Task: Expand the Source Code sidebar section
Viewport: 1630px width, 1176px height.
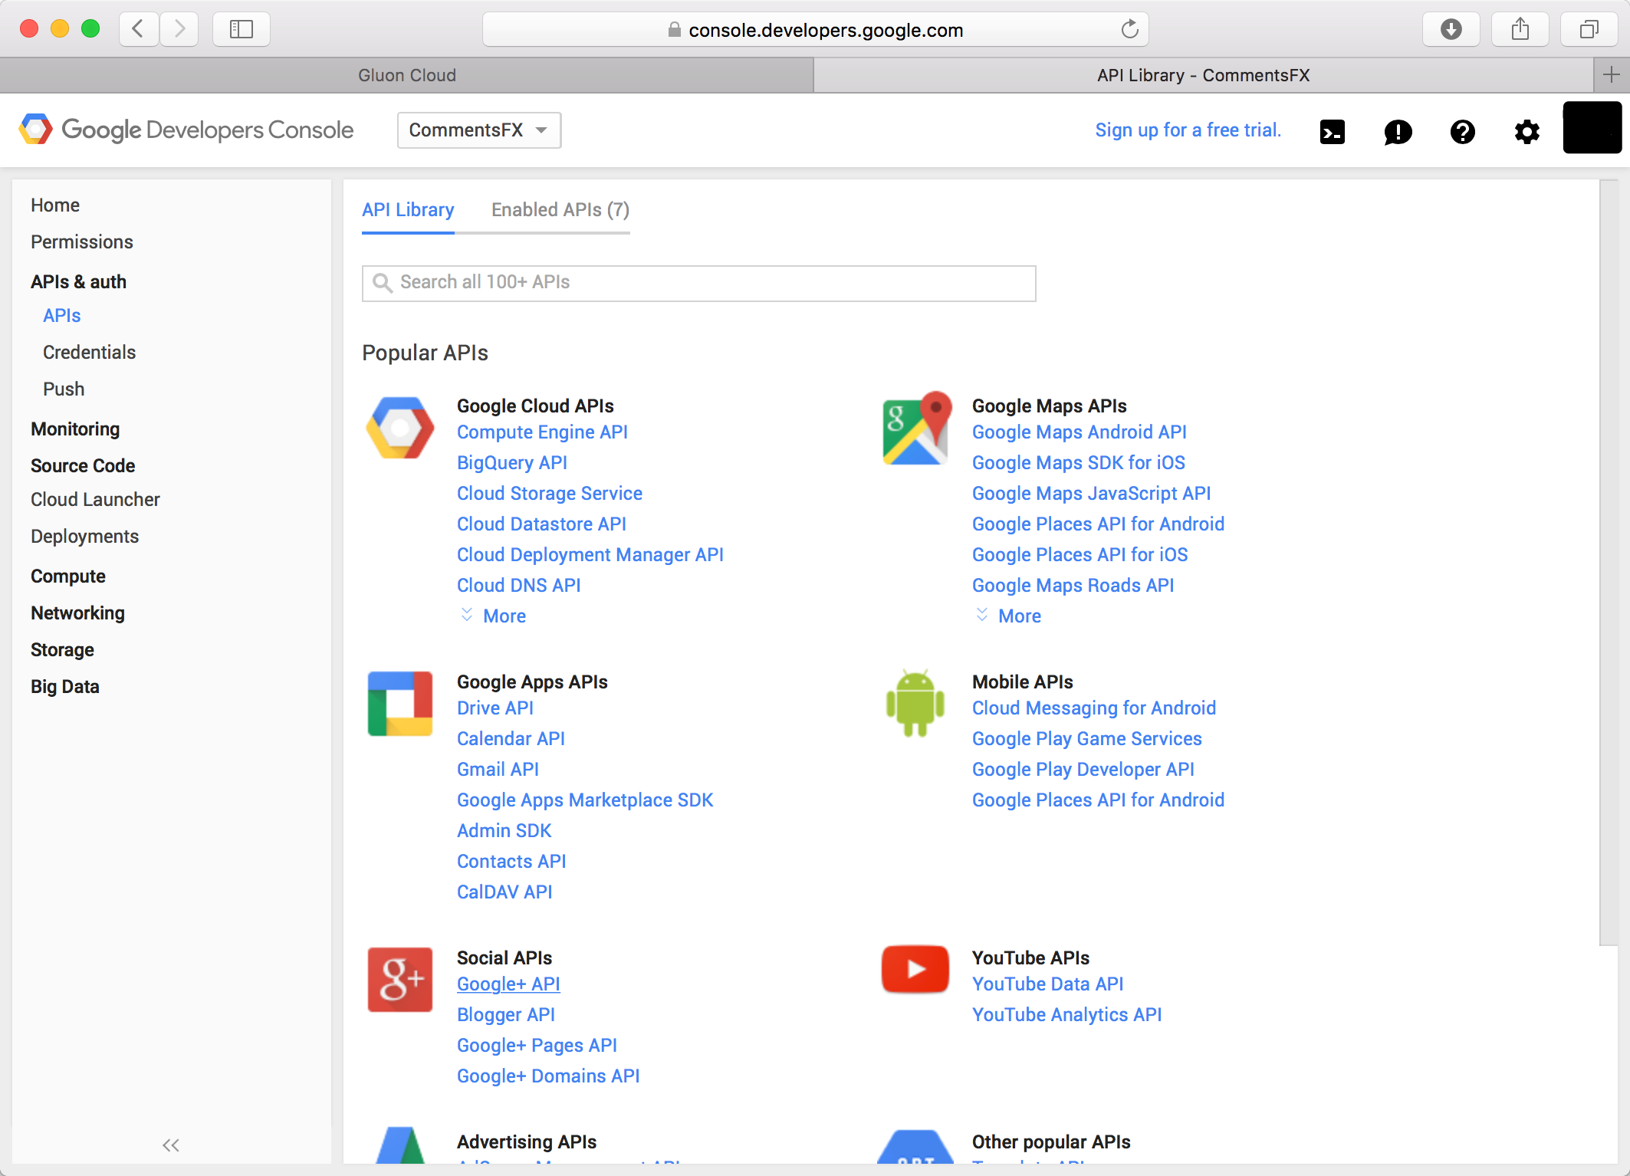Action: [x=83, y=465]
